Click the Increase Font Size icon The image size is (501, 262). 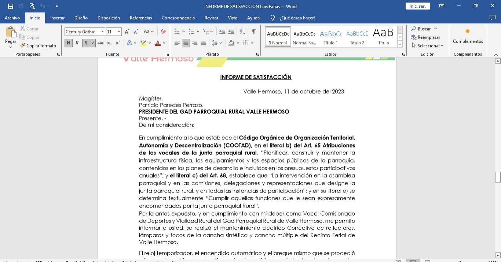click(x=127, y=32)
